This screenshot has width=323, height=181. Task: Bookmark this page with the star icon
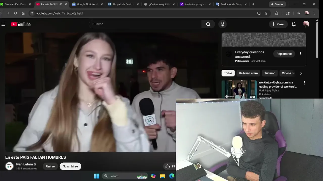(x=266, y=13)
